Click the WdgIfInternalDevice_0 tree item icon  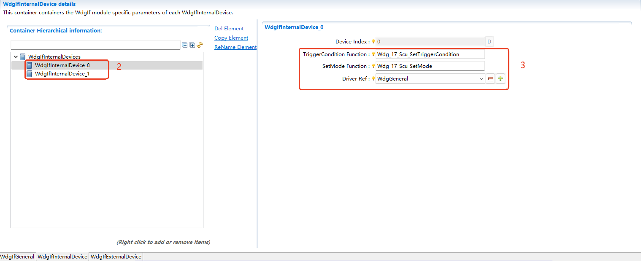pos(29,65)
